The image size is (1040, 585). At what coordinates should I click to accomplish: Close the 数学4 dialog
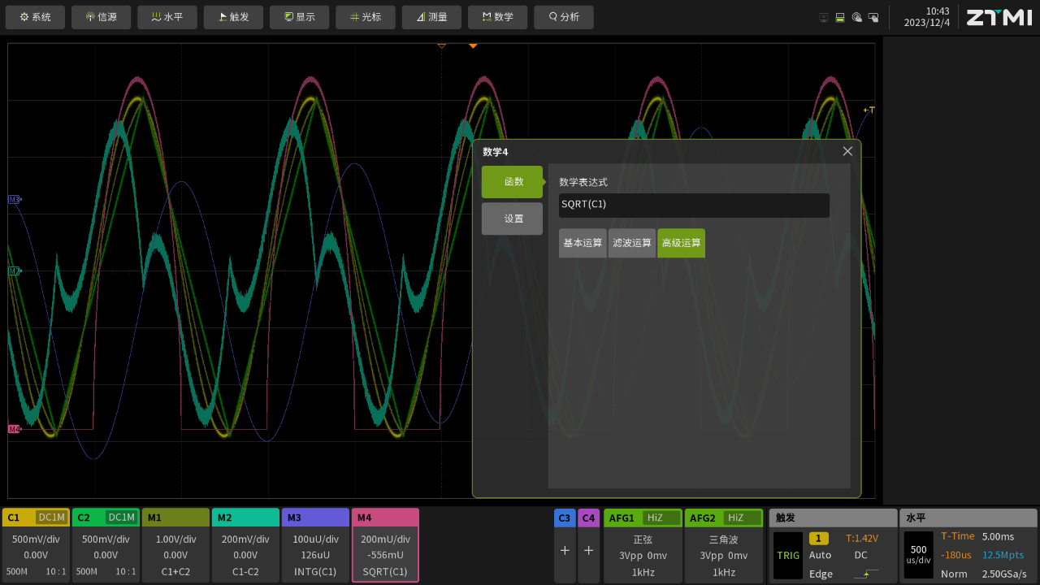tap(847, 151)
